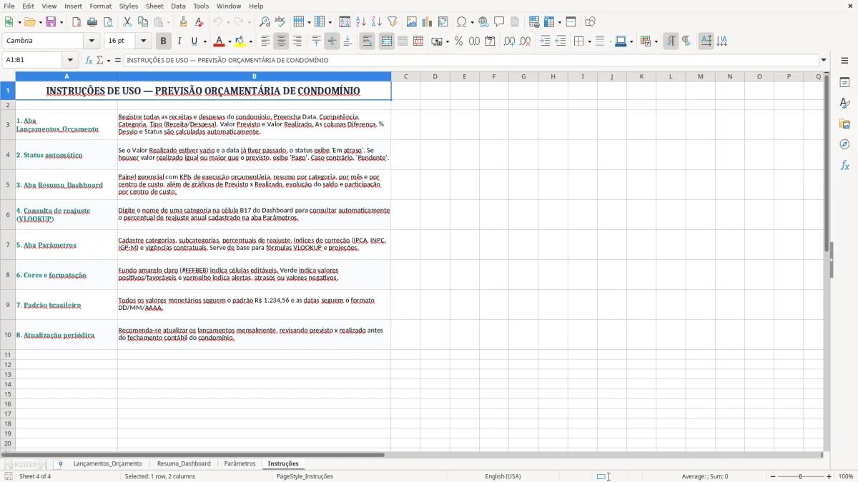The image size is (858, 482).
Task: Open the Special Character dropdown arrow
Action: [x=472, y=22]
